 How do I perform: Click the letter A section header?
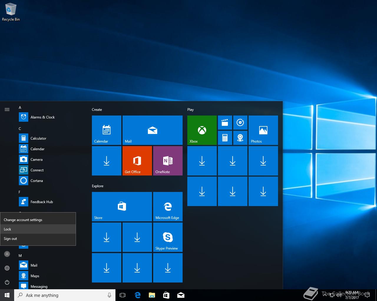pyautogui.click(x=20, y=108)
